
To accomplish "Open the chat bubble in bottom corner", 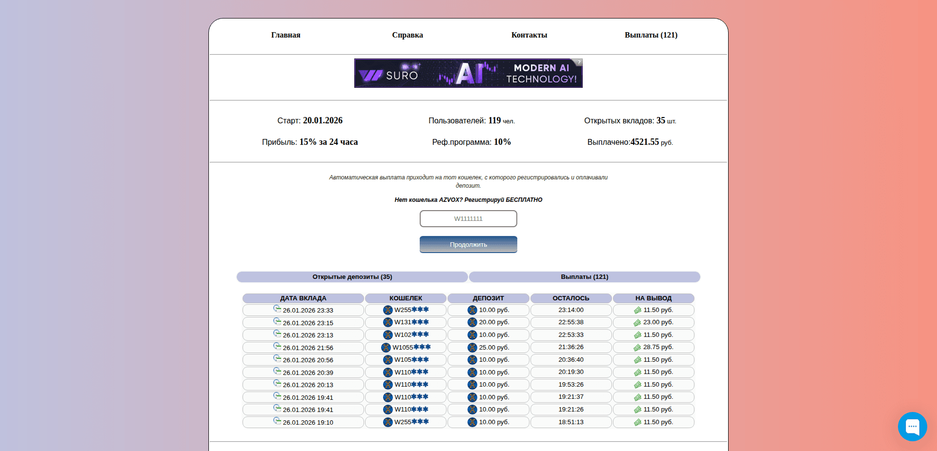I will click(912, 427).
